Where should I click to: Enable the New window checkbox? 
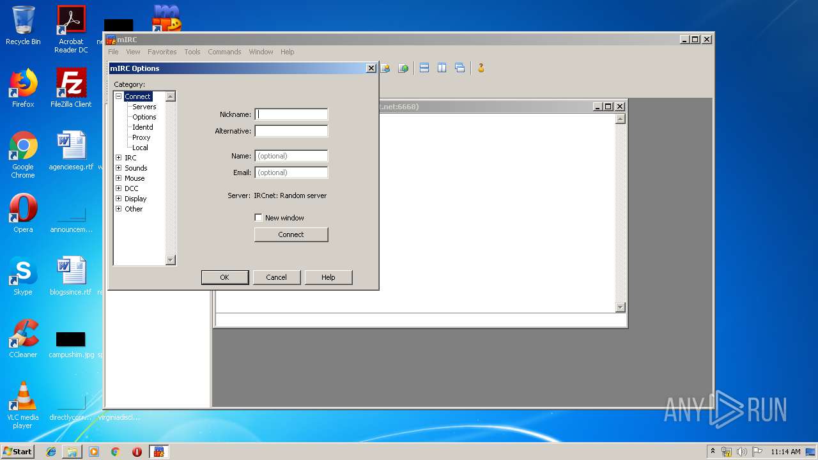[x=258, y=218]
